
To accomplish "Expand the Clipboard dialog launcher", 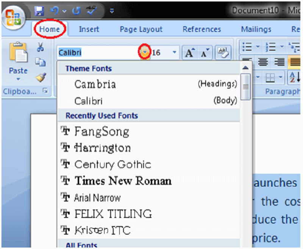I will pos(46,91).
